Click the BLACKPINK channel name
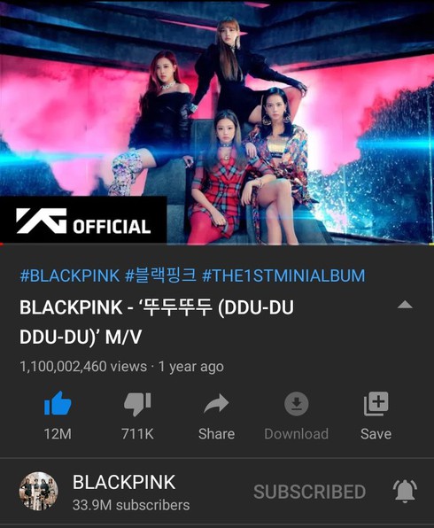The image size is (434, 528). (124, 482)
